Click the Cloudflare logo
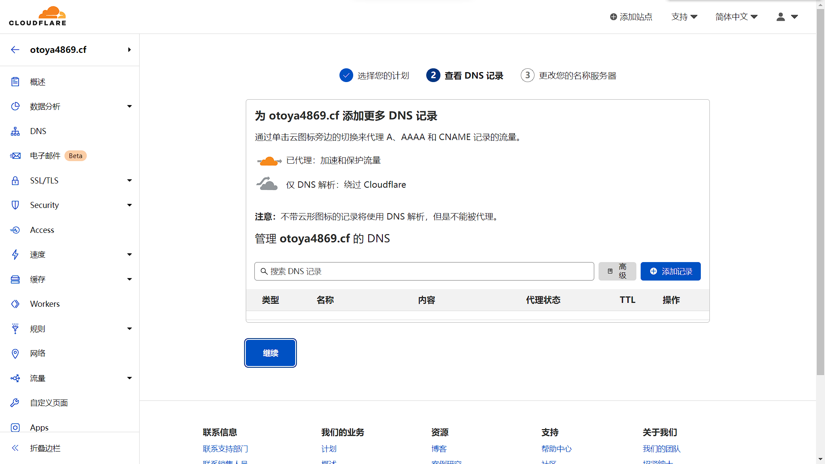Screen dimensions: 825x464 [38, 16]
